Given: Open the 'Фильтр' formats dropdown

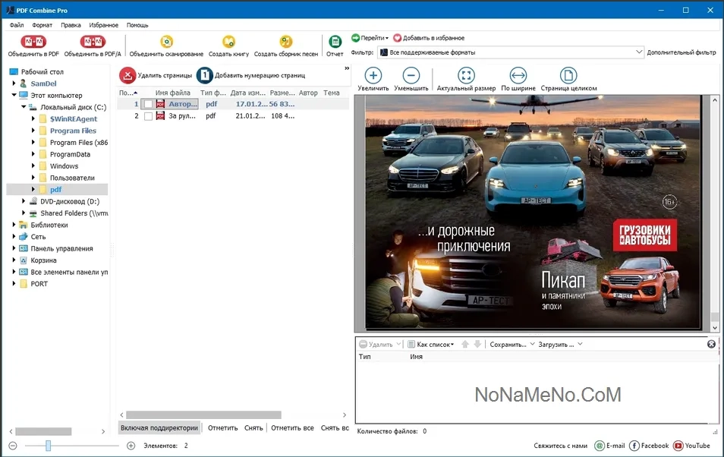Looking at the screenshot, I should pyautogui.click(x=638, y=52).
